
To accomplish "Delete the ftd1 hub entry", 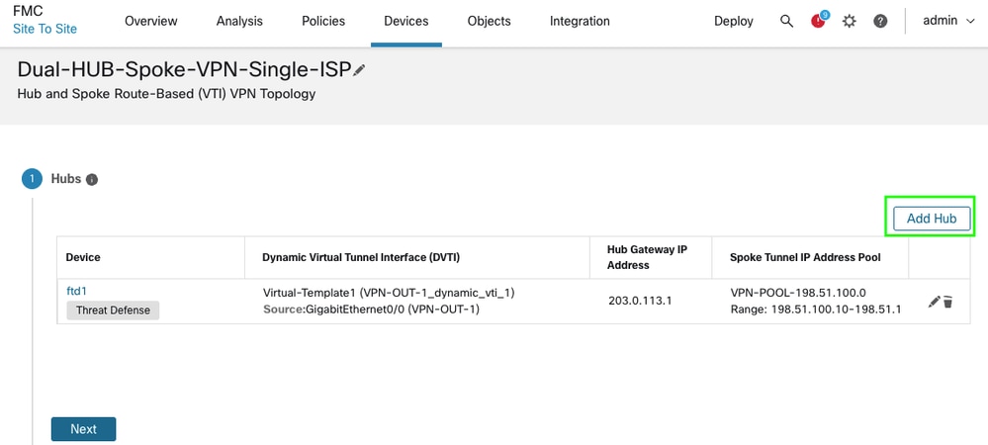I will pos(947,302).
